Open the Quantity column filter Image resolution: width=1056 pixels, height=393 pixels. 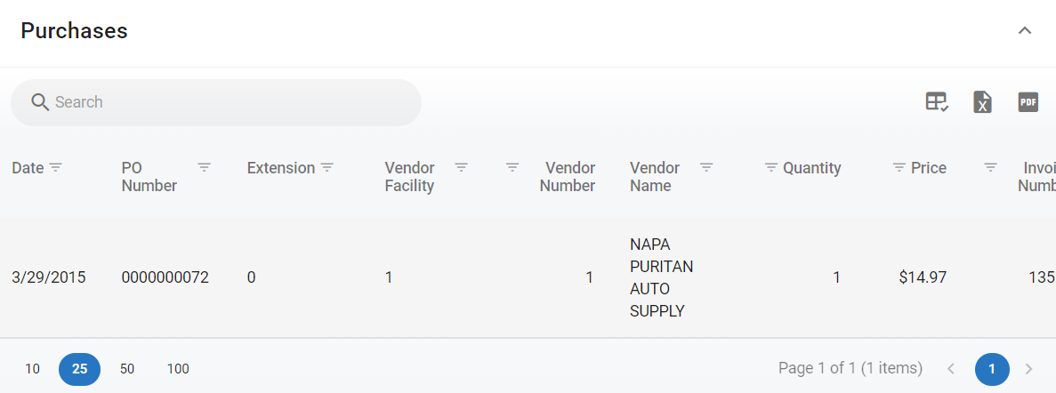coord(771,168)
